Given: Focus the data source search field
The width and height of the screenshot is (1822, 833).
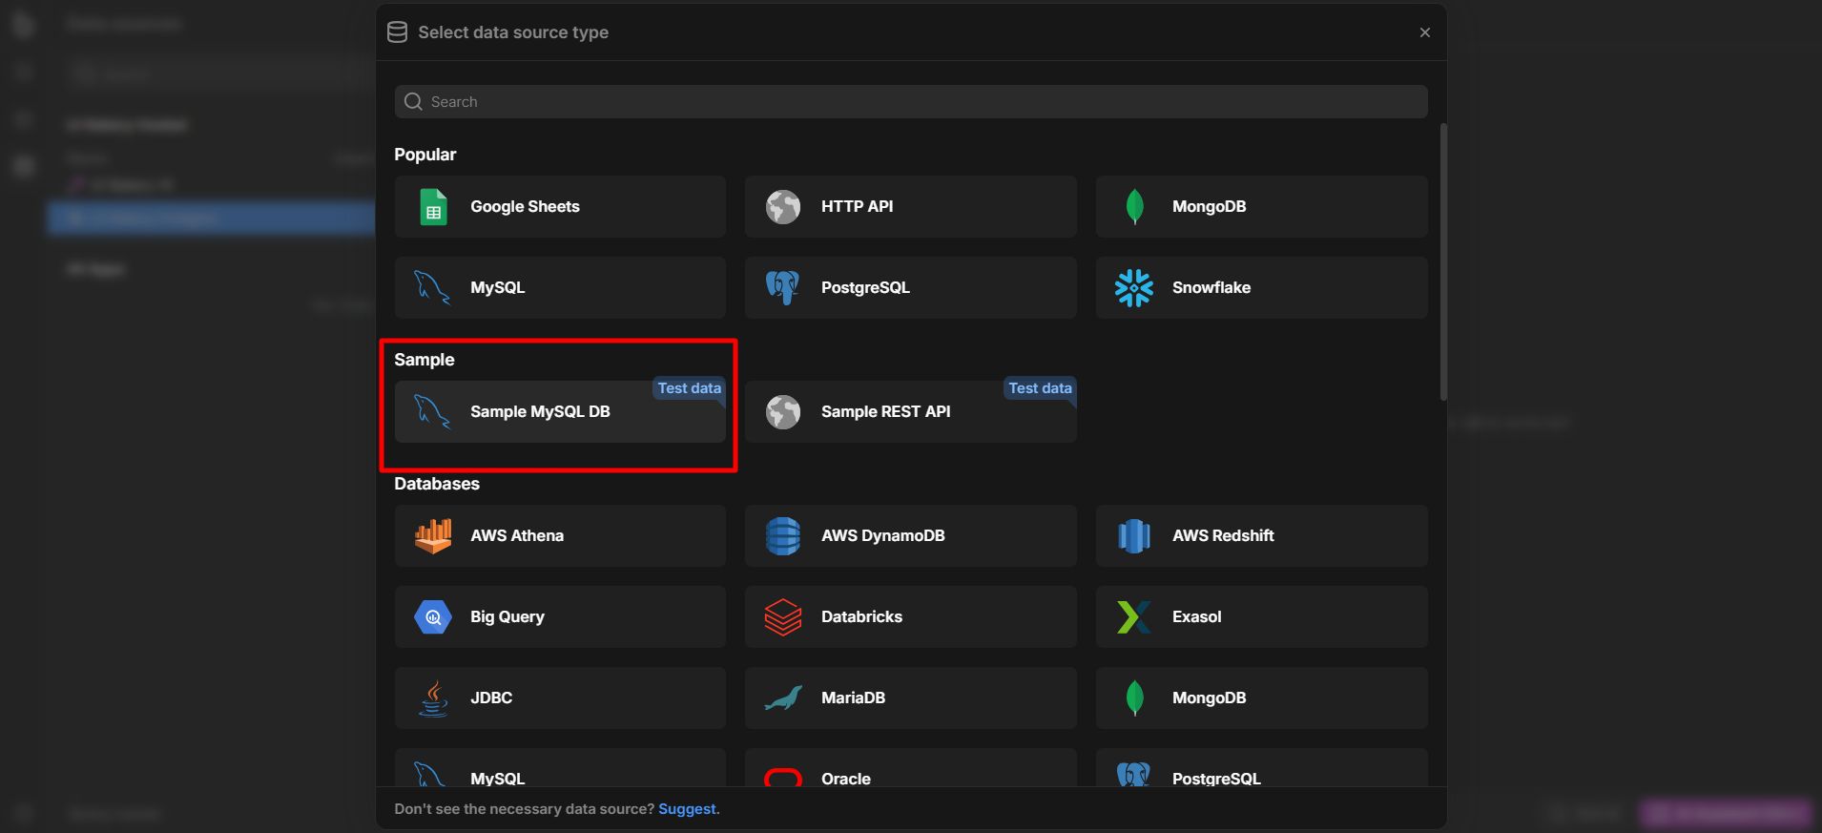Looking at the screenshot, I should [911, 102].
